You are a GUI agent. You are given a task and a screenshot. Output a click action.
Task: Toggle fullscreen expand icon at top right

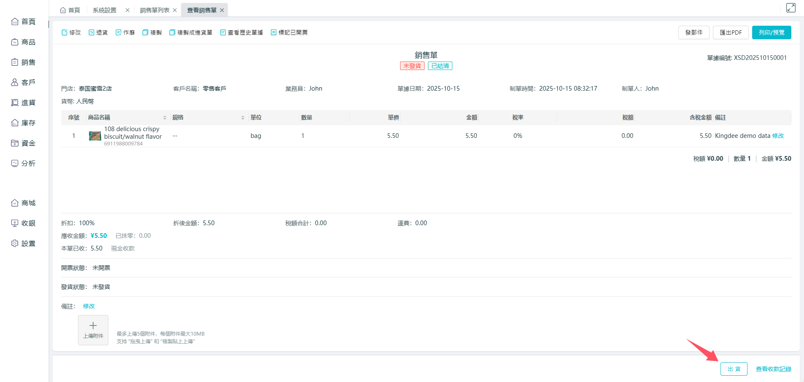791,8
